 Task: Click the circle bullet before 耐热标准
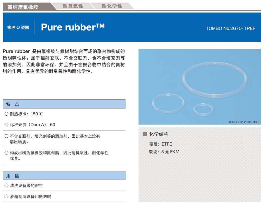coord(6,114)
